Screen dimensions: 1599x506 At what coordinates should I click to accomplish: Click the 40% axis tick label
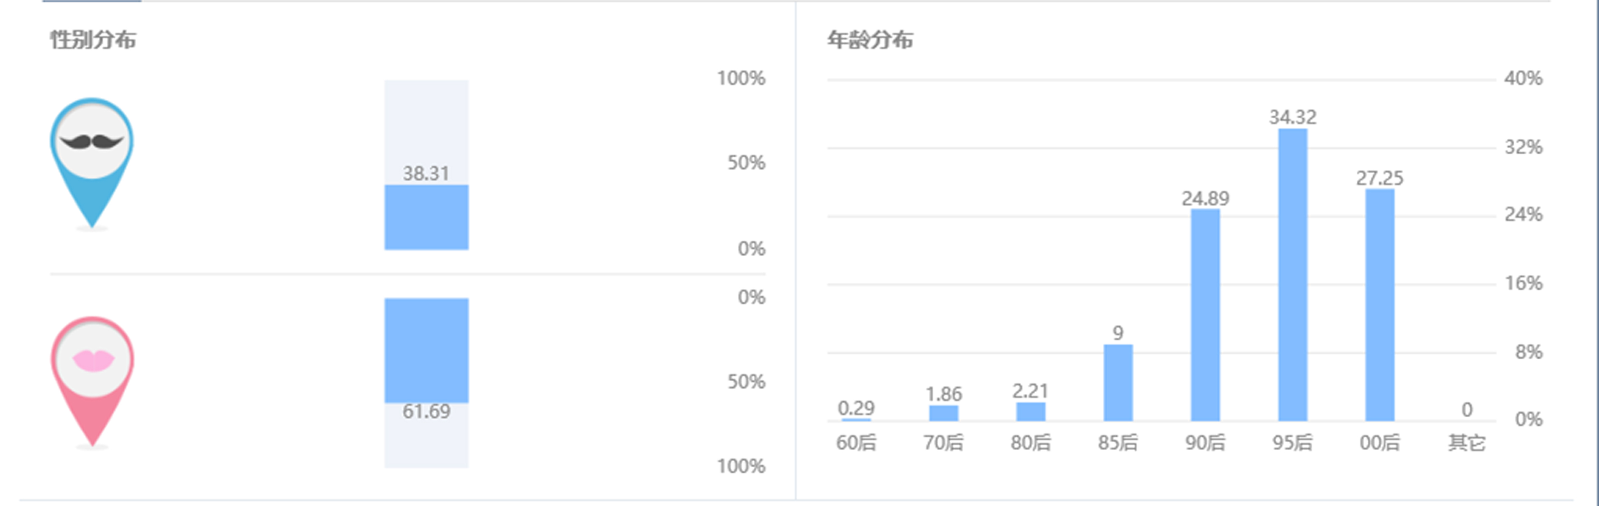(x=1523, y=79)
